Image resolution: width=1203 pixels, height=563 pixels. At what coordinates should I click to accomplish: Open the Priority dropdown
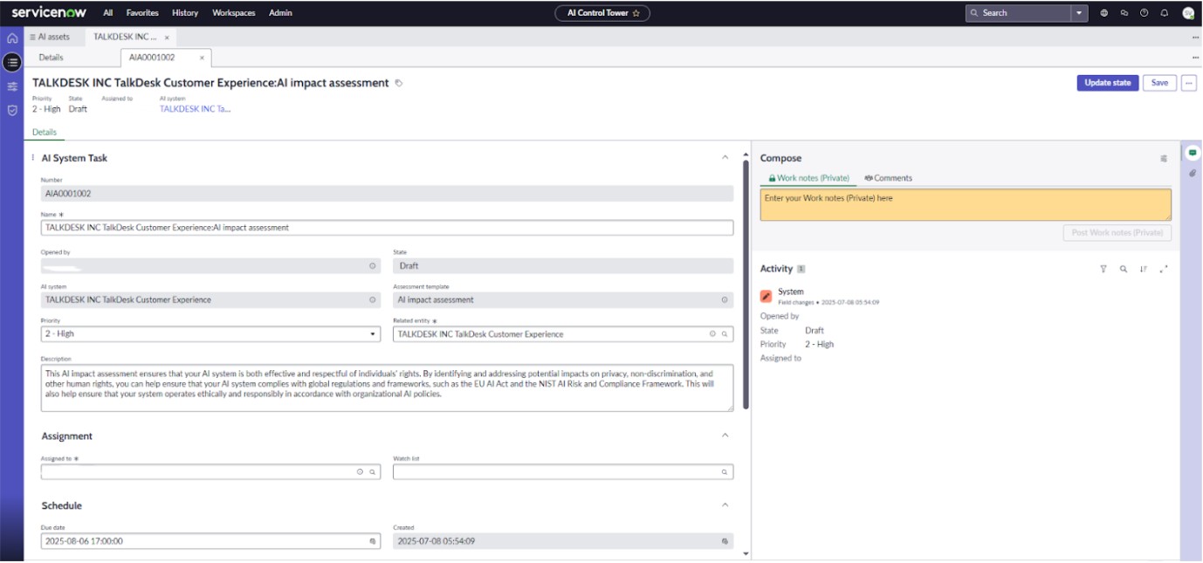tap(210, 334)
